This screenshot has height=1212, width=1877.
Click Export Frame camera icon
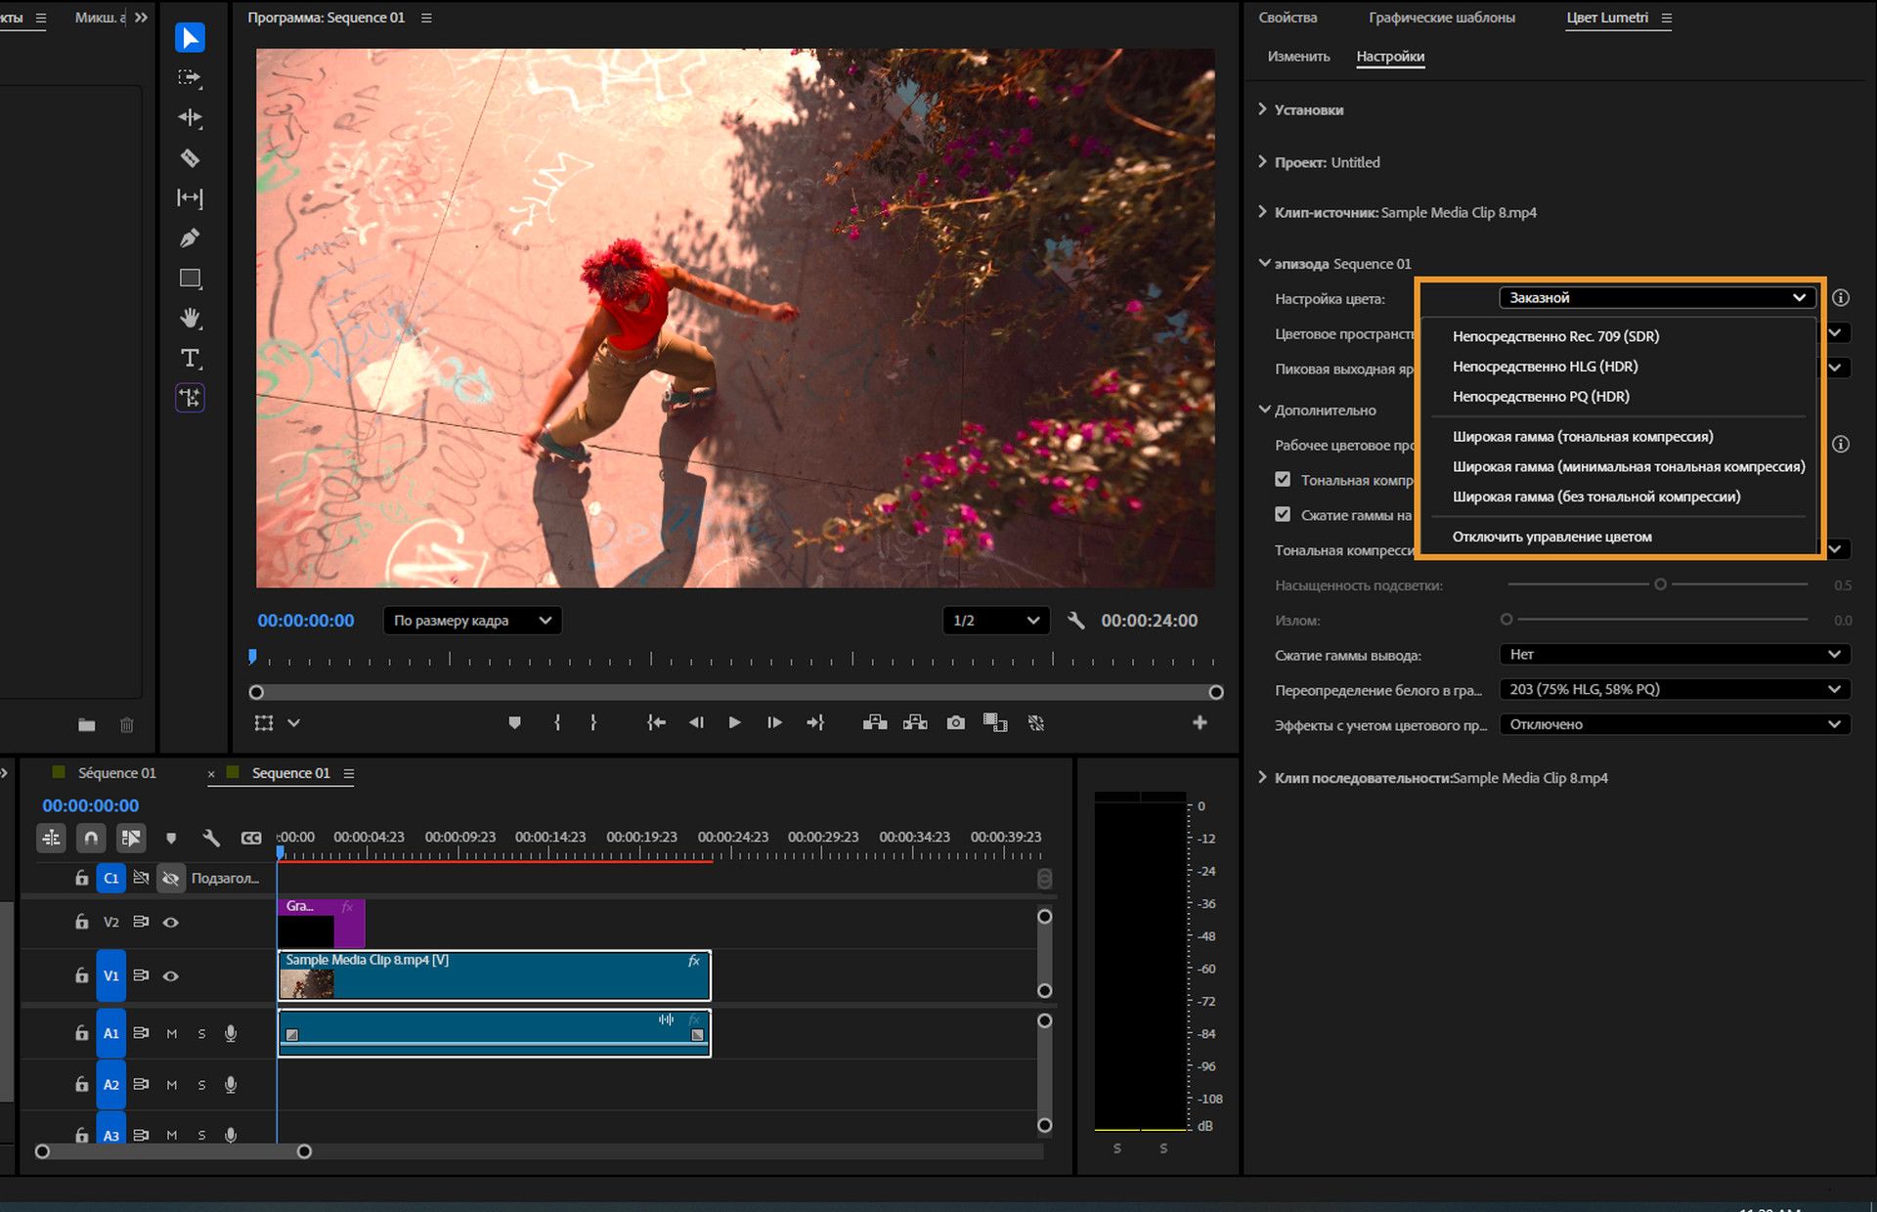coord(955,723)
